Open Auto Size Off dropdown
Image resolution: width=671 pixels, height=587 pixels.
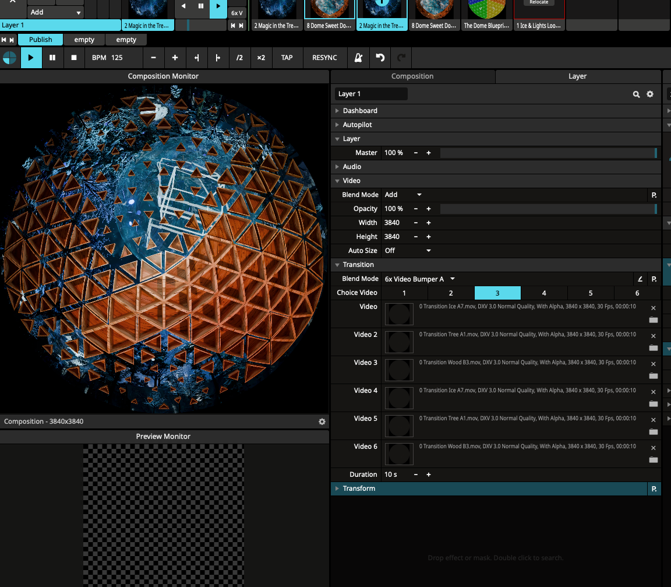tap(408, 251)
